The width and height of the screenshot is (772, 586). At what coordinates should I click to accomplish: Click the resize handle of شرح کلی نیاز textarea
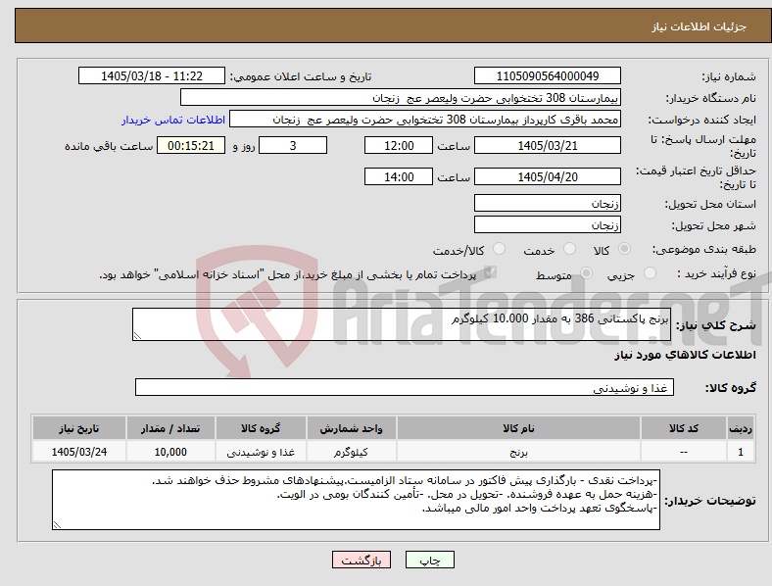137,336
